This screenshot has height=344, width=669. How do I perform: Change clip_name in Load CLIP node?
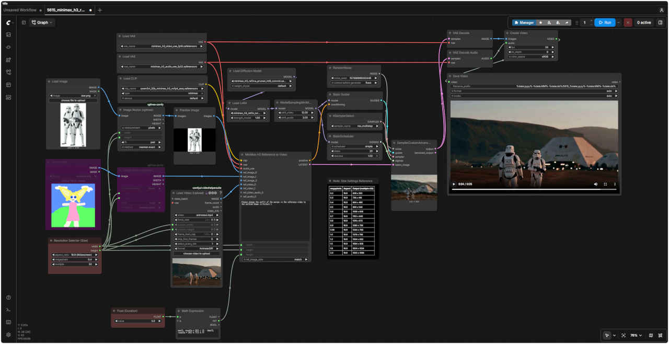(x=163, y=89)
